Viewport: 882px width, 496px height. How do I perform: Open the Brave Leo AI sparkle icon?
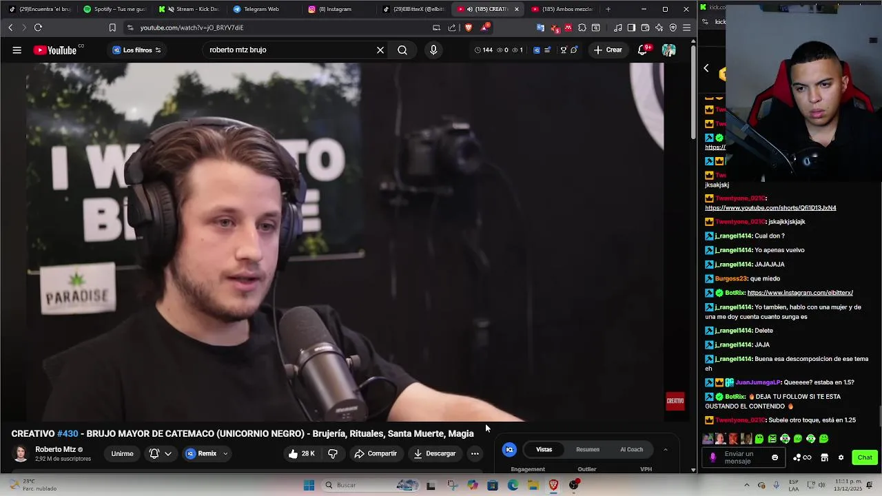pos(659,28)
